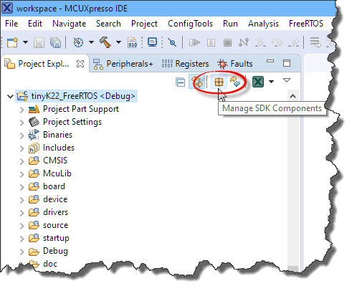Click the refresh SDK components arrows icon

point(235,82)
